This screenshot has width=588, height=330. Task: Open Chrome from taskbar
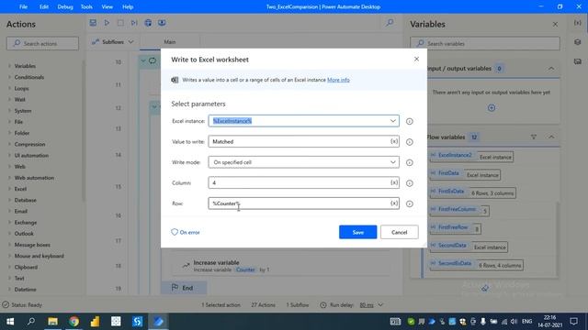[73, 322]
